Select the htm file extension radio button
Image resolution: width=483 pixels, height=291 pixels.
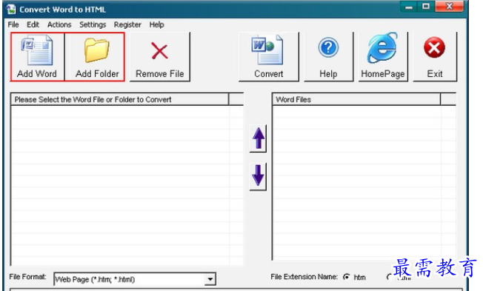pos(347,277)
